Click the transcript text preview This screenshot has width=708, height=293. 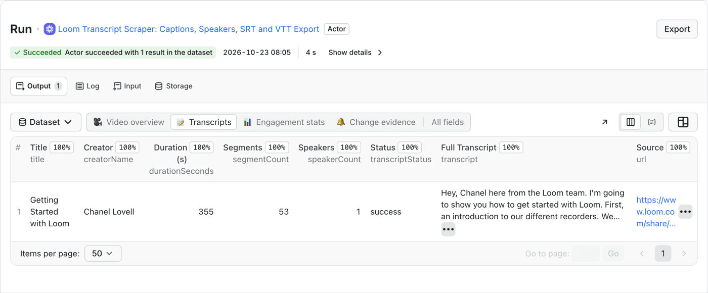533,205
